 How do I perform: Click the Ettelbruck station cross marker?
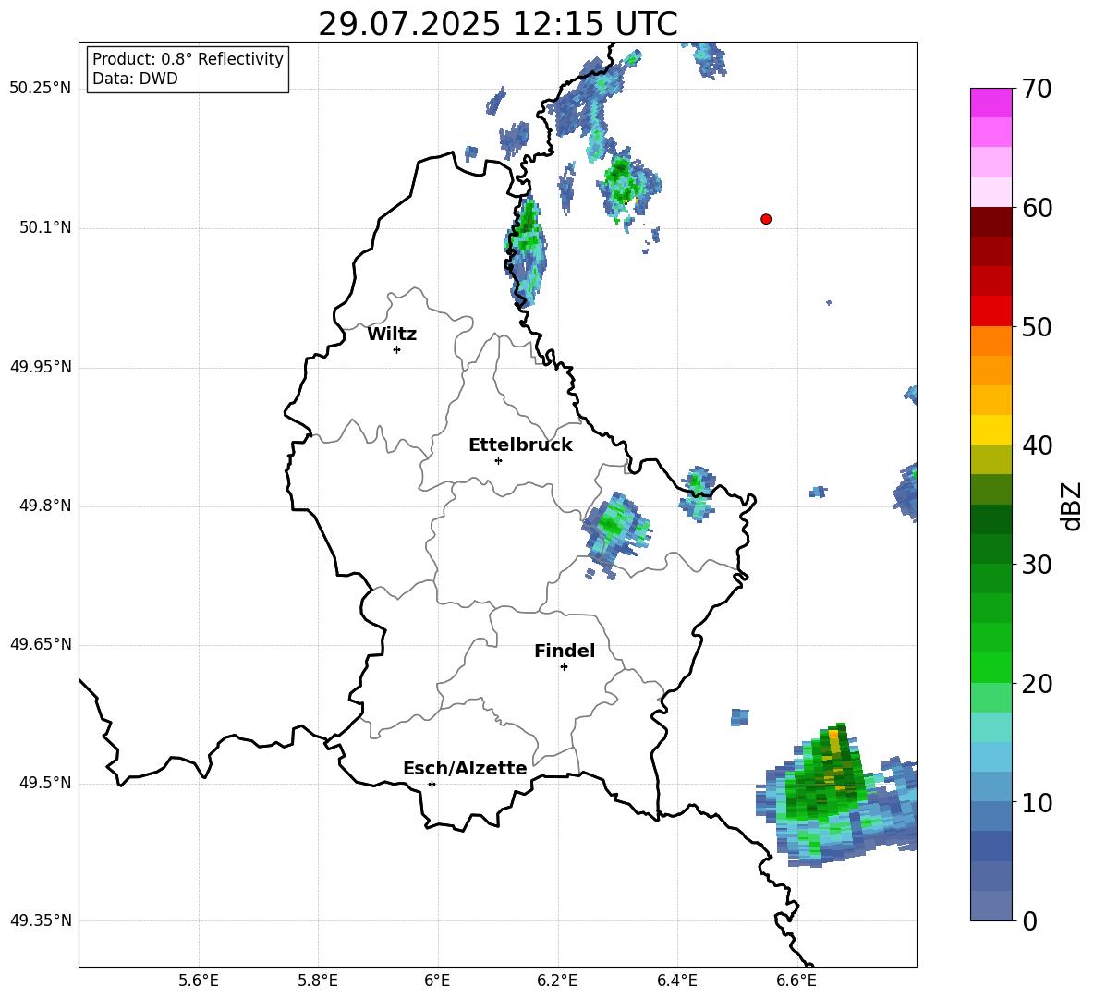[498, 460]
